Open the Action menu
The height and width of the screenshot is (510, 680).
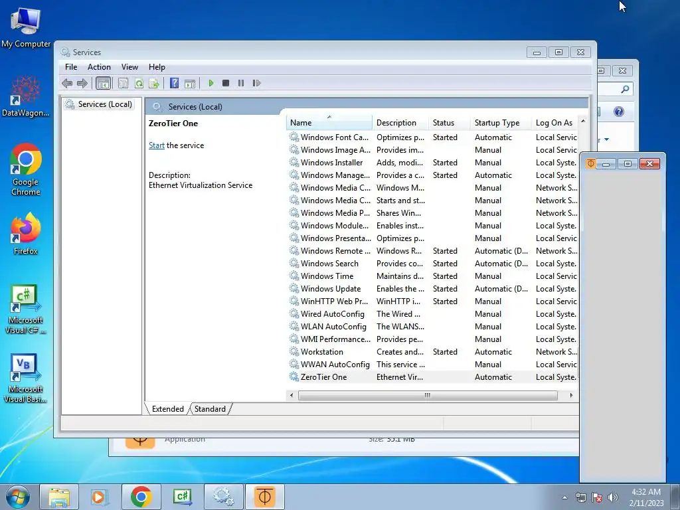[x=99, y=67]
